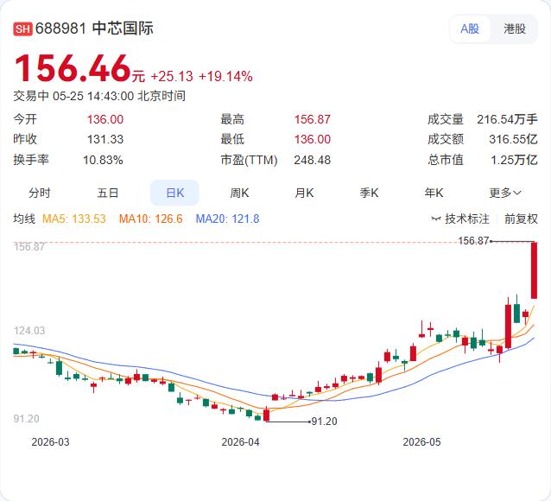Click the 总市值 value 1.25万亿
The image size is (551, 501).
click(x=514, y=161)
